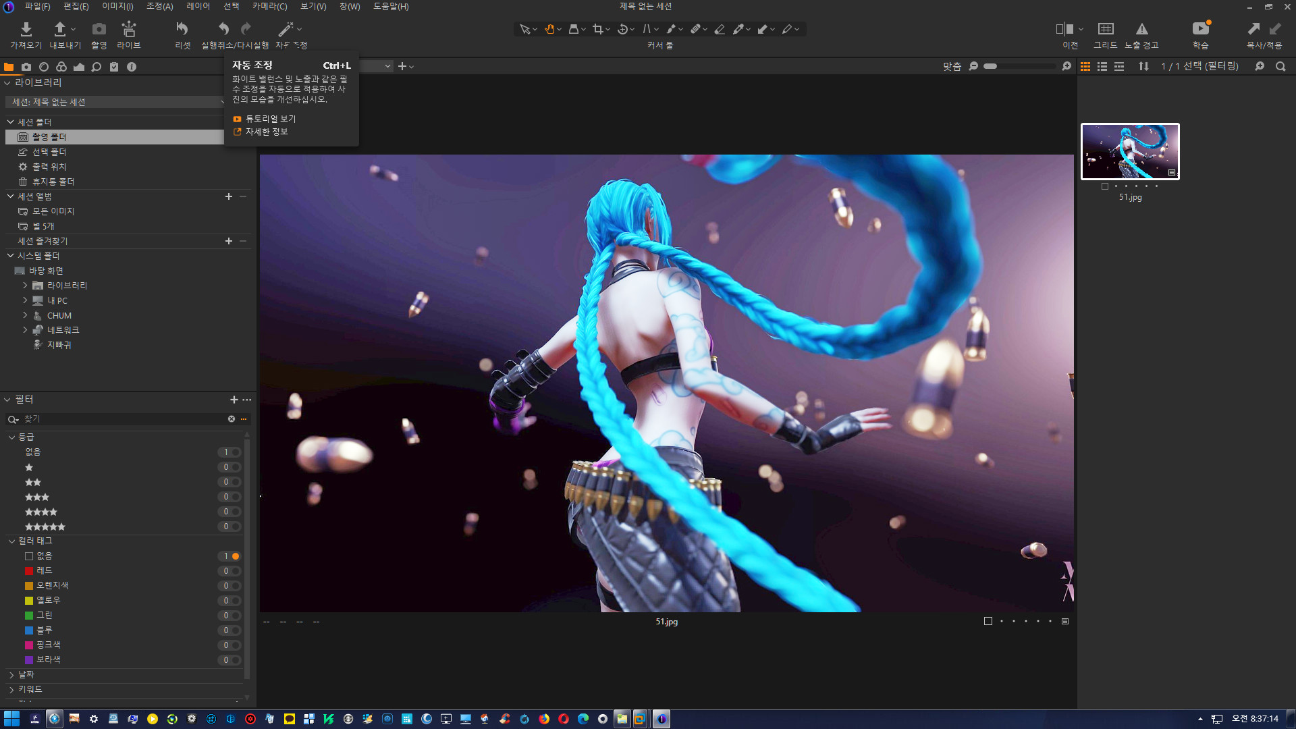The height and width of the screenshot is (729, 1296).
Task: Switch to the Metadata info tool tab
Action: (132, 67)
